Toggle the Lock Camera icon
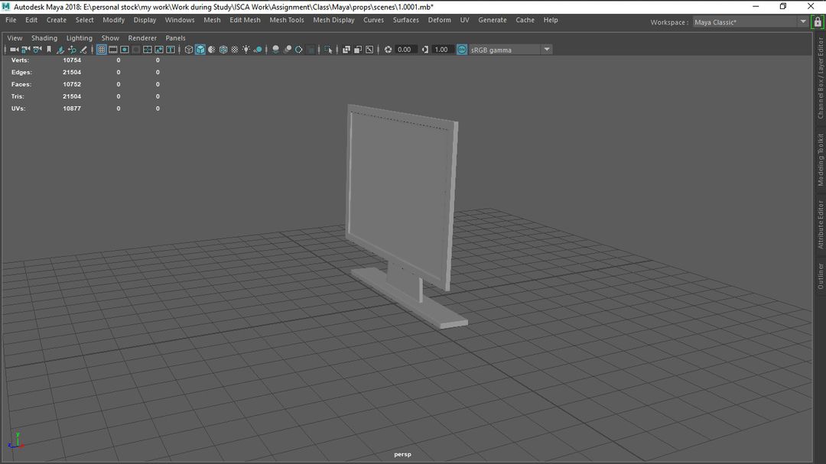This screenshot has width=826, height=464. click(x=26, y=50)
